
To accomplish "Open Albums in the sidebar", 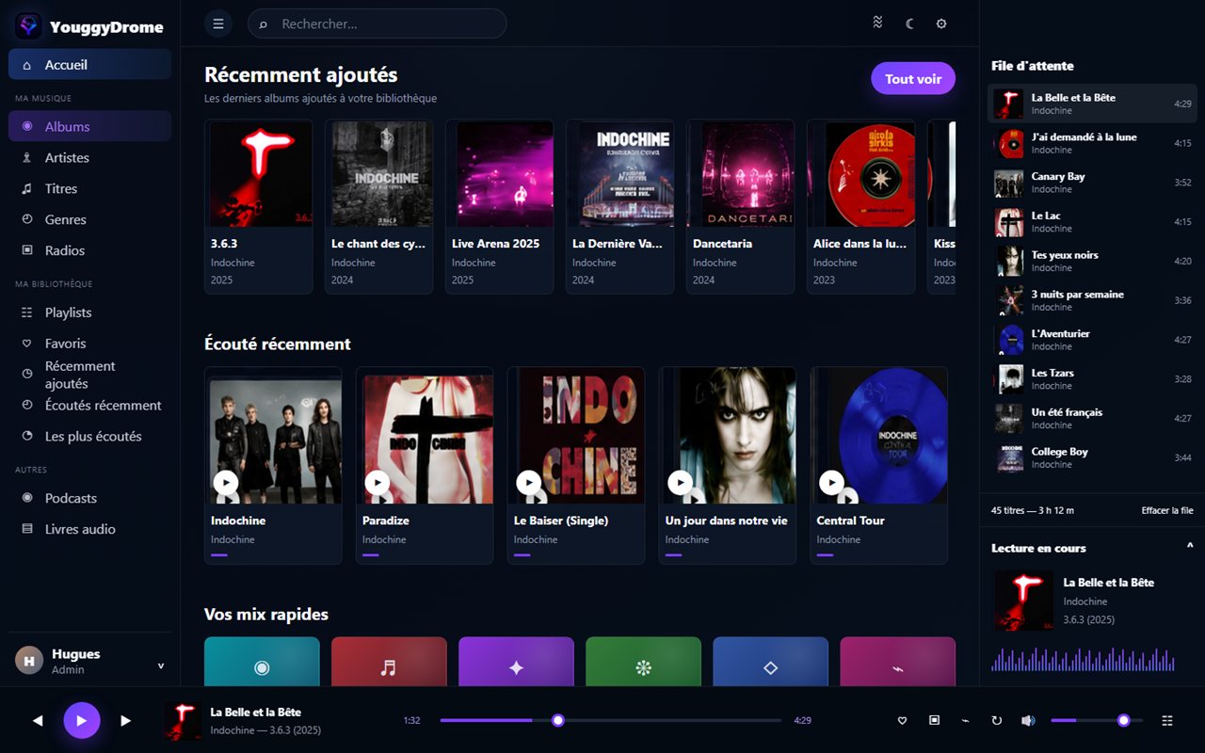I will pyautogui.click(x=90, y=126).
